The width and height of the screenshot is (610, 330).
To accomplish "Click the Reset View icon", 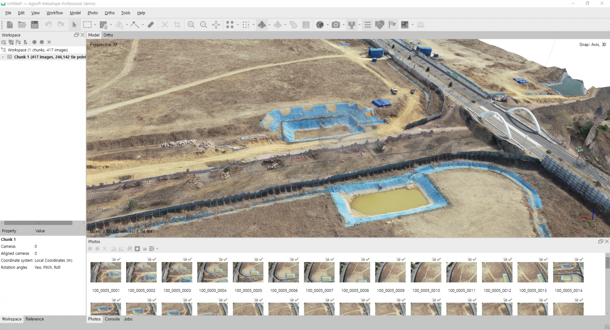I will (x=216, y=25).
